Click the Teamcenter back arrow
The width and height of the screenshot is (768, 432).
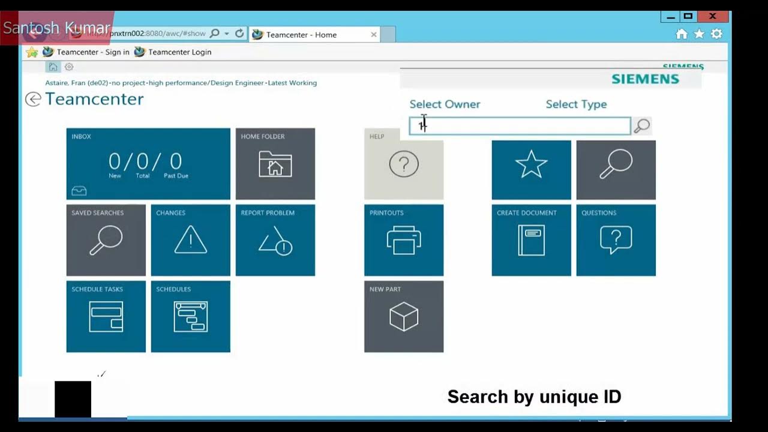pos(33,99)
